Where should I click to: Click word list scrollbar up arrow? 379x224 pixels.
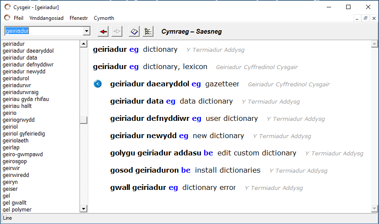coord(83,44)
